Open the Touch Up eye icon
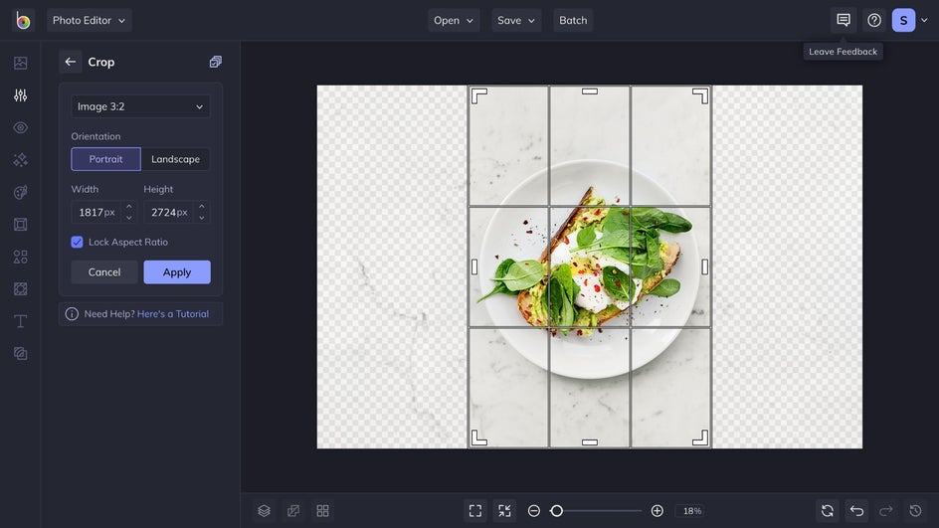Image resolution: width=939 pixels, height=528 pixels. tap(20, 127)
